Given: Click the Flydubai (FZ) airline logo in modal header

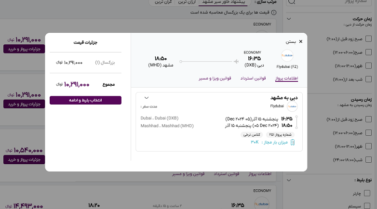Looking at the screenshot, I should tap(287, 55).
